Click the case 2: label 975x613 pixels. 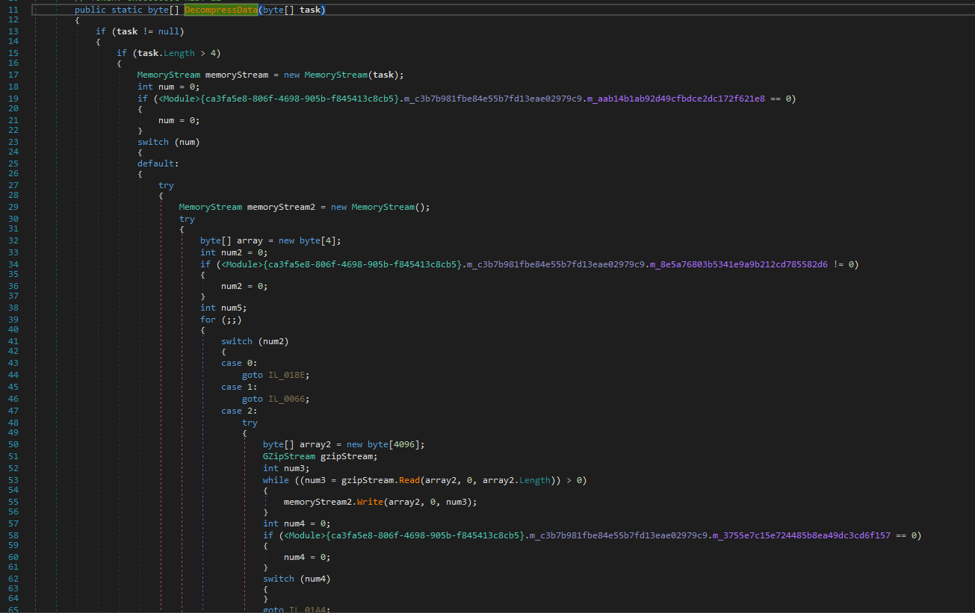click(x=239, y=411)
